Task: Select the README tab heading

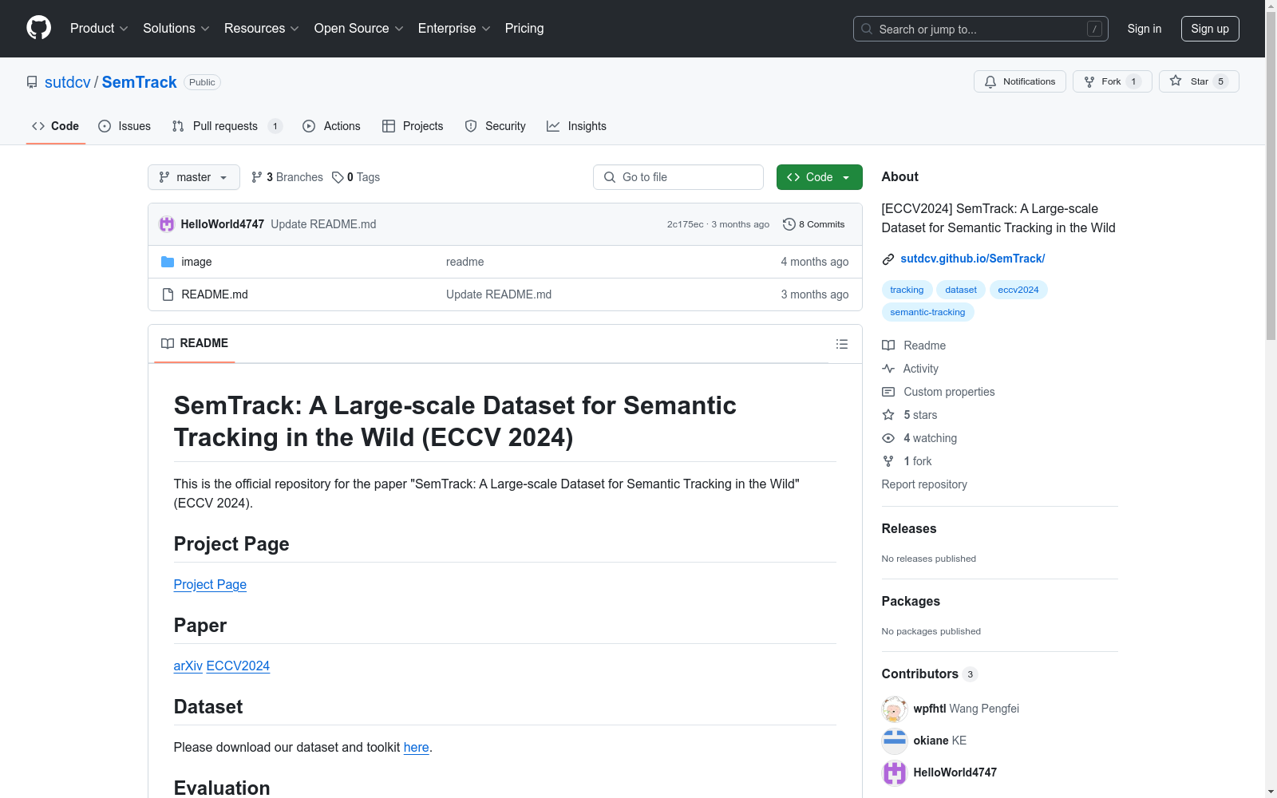Action: [x=195, y=343]
